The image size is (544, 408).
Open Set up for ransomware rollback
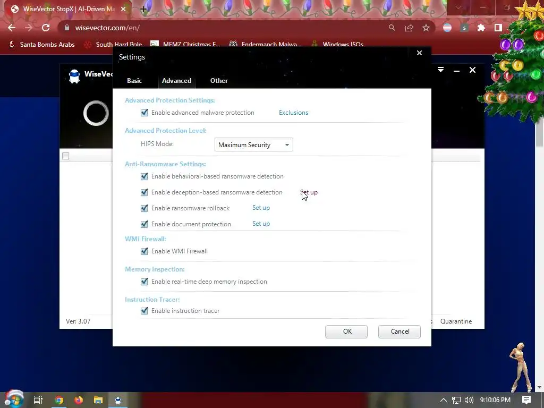pyautogui.click(x=261, y=208)
